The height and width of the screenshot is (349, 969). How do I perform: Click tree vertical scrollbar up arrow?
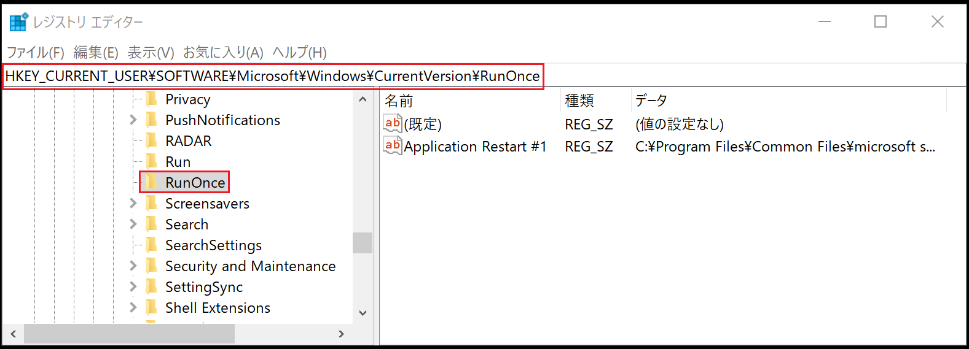tap(363, 99)
